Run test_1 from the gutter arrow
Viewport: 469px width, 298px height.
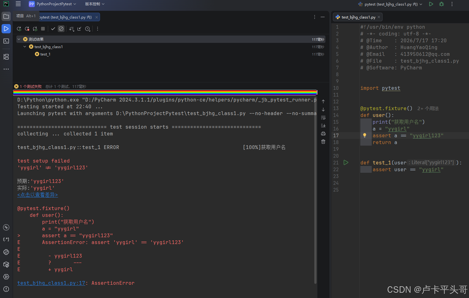point(346,163)
